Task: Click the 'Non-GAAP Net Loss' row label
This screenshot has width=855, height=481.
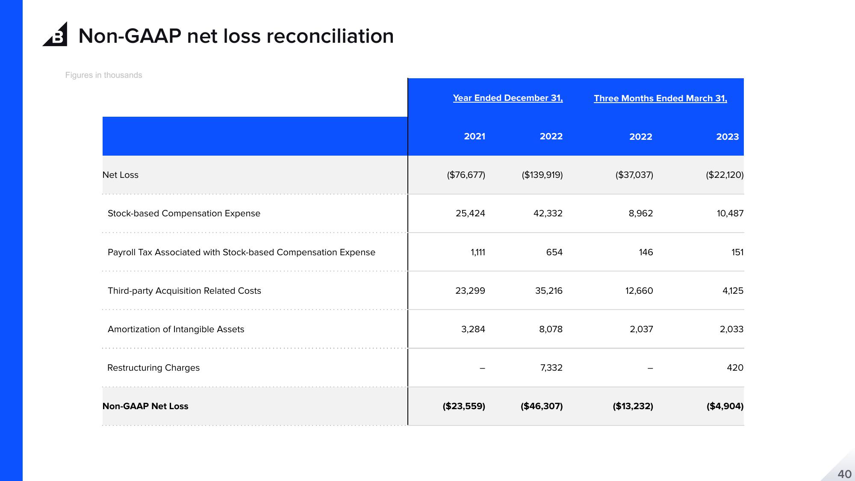Action: (145, 406)
